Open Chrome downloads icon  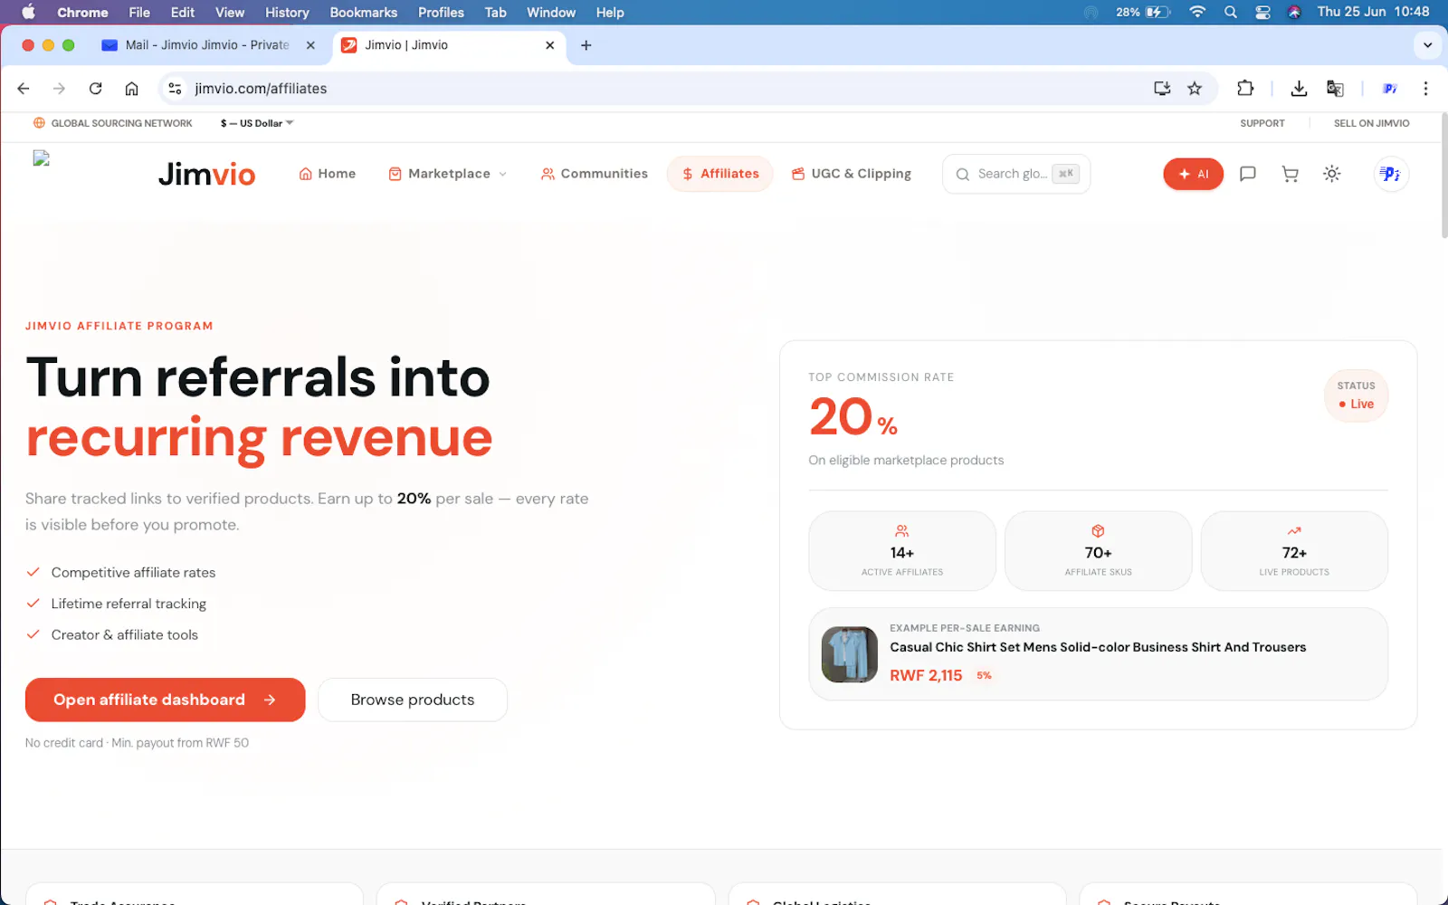1299,89
